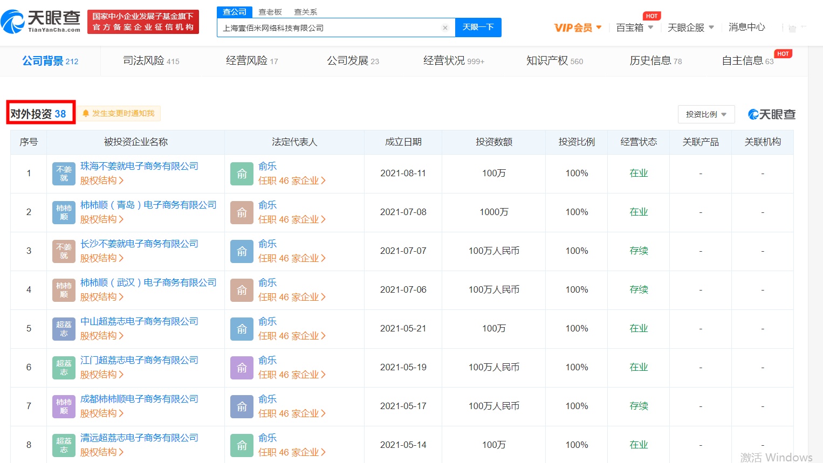Expand 股权结构 for 成都柿柿顺电子商务有限公司
The height and width of the screenshot is (463, 823).
[102, 413]
